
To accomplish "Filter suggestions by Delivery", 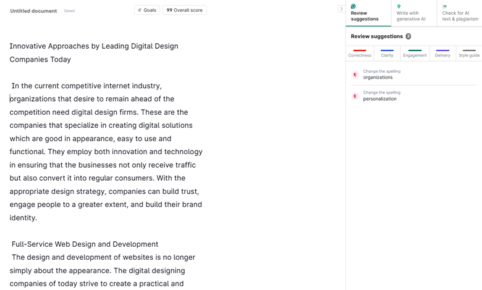I will coord(442,54).
